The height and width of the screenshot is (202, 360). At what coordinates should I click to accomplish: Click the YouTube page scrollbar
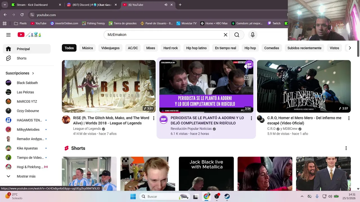pos(358,49)
